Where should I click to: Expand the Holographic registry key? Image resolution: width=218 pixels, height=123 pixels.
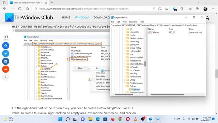tap(125, 51)
